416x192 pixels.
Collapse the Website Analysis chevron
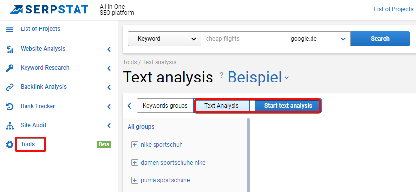[109, 49]
